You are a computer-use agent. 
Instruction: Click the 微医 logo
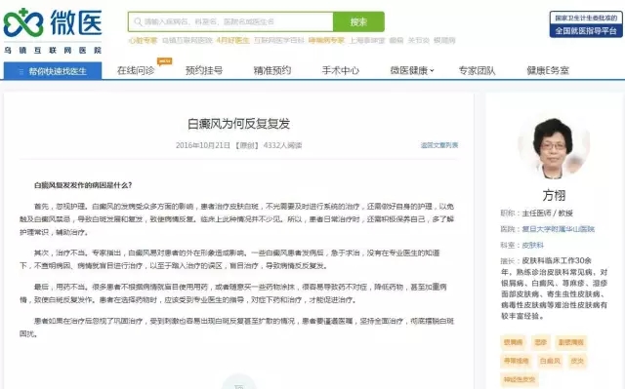point(53,23)
